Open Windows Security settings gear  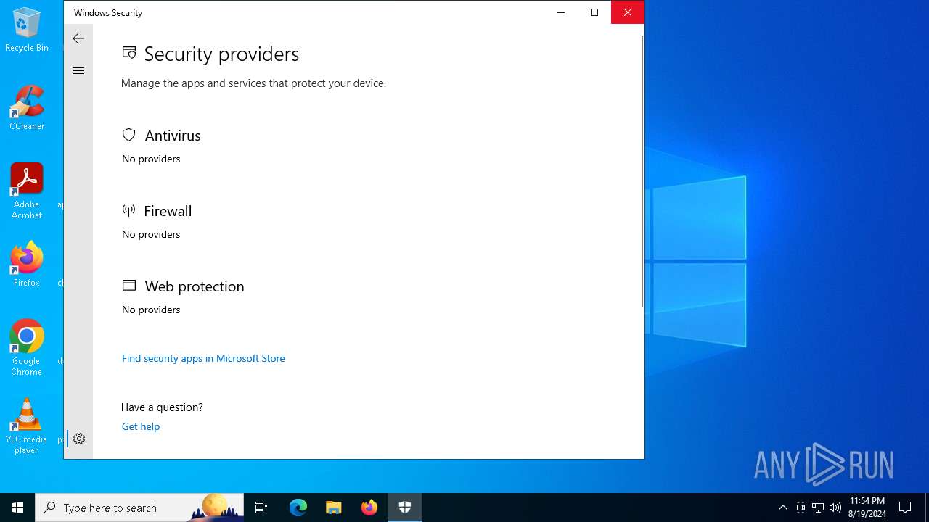click(79, 439)
